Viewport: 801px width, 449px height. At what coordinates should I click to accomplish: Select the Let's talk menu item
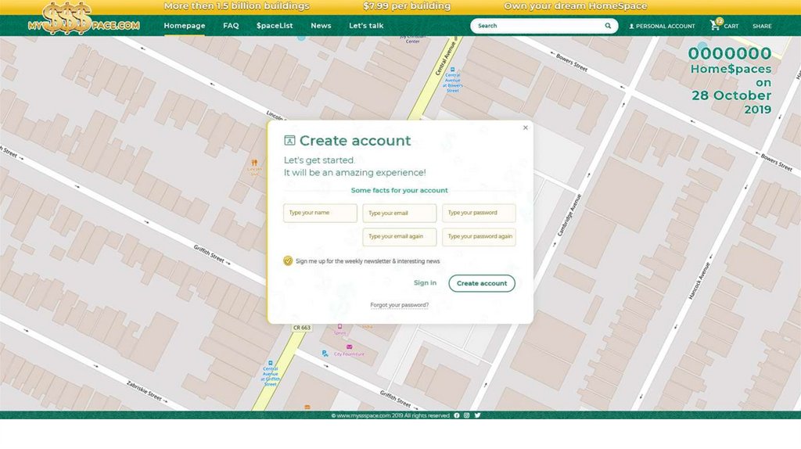pos(366,26)
